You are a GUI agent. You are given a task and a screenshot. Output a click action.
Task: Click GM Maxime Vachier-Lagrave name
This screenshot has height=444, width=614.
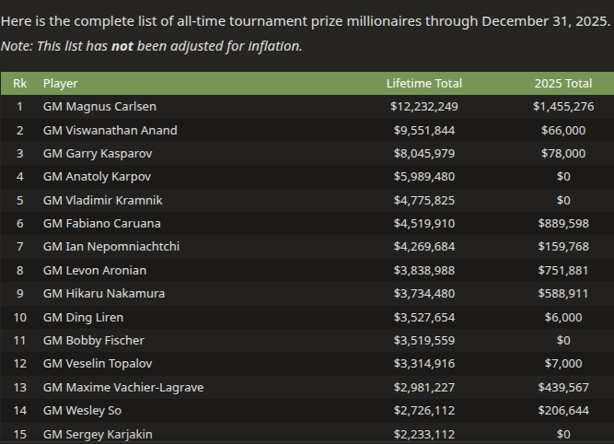point(123,388)
